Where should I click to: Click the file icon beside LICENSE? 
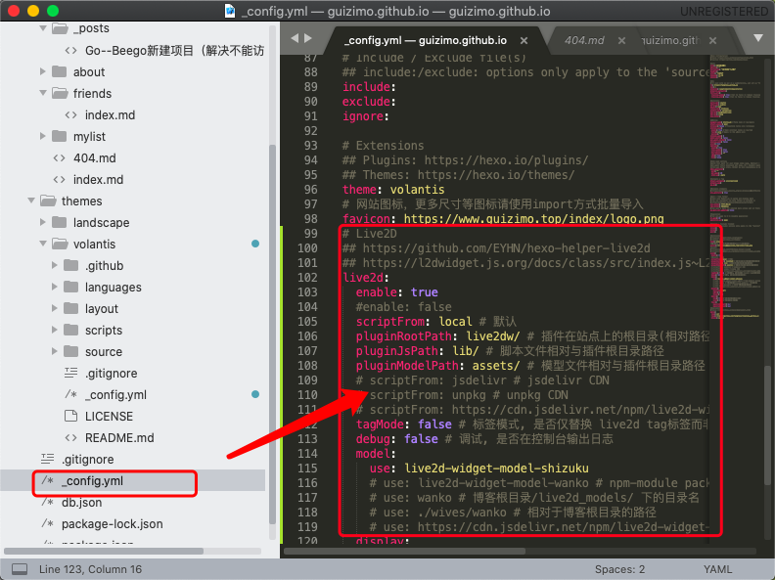71,416
